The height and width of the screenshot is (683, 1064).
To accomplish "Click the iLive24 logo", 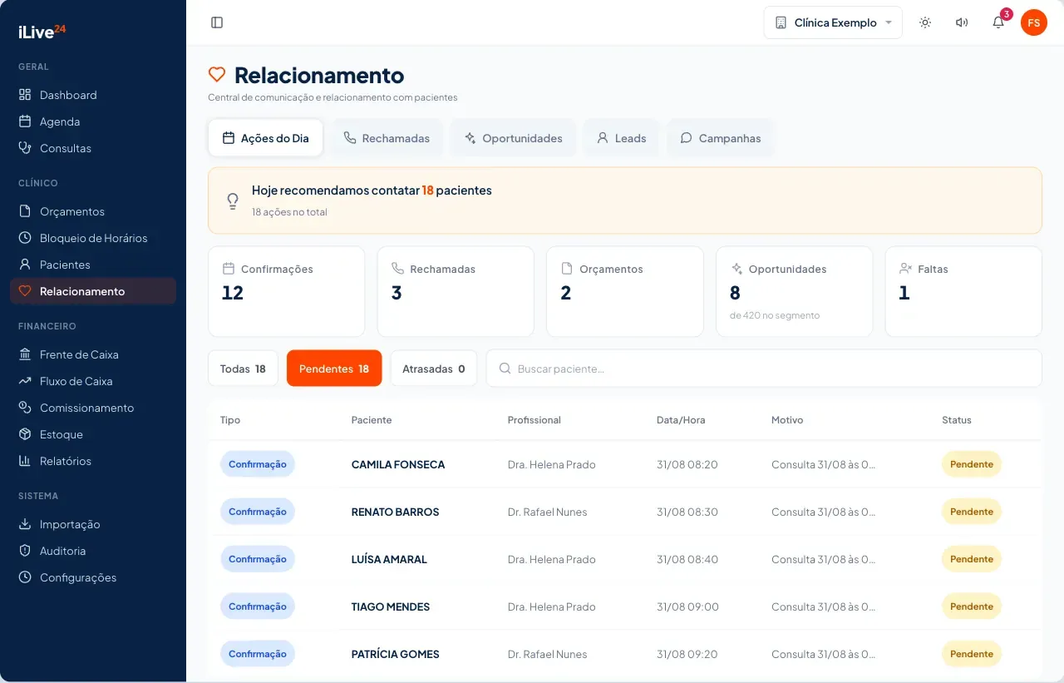I will pos(42,32).
